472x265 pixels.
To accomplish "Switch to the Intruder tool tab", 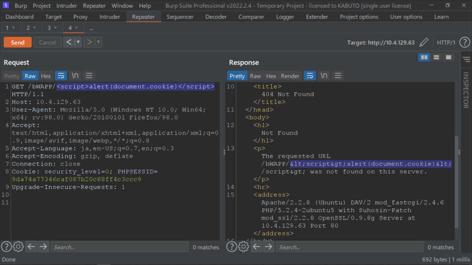I will [110, 17].
